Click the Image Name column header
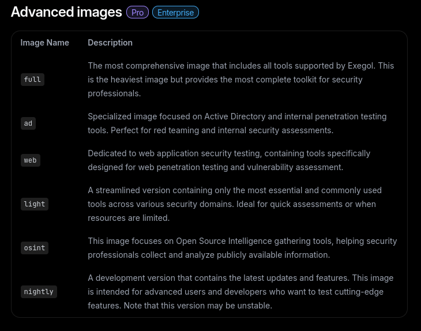 tap(44, 43)
